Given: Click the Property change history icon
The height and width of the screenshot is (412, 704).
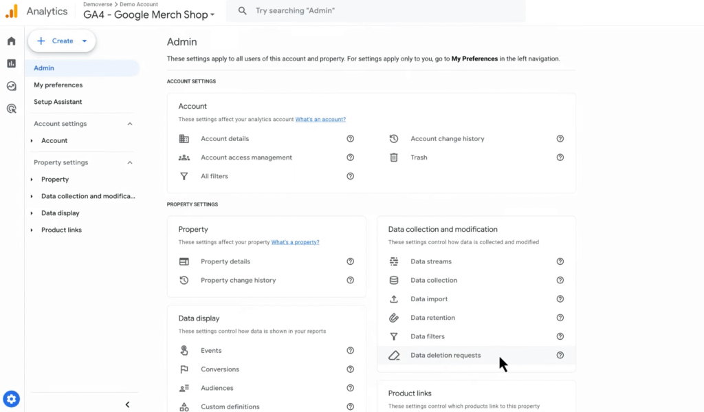Looking at the screenshot, I should [x=184, y=281].
